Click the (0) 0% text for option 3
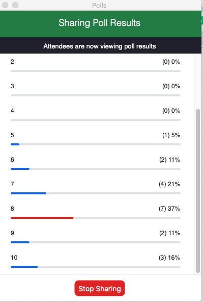This screenshot has height=302, width=203. pyautogui.click(x=171, y=86)
